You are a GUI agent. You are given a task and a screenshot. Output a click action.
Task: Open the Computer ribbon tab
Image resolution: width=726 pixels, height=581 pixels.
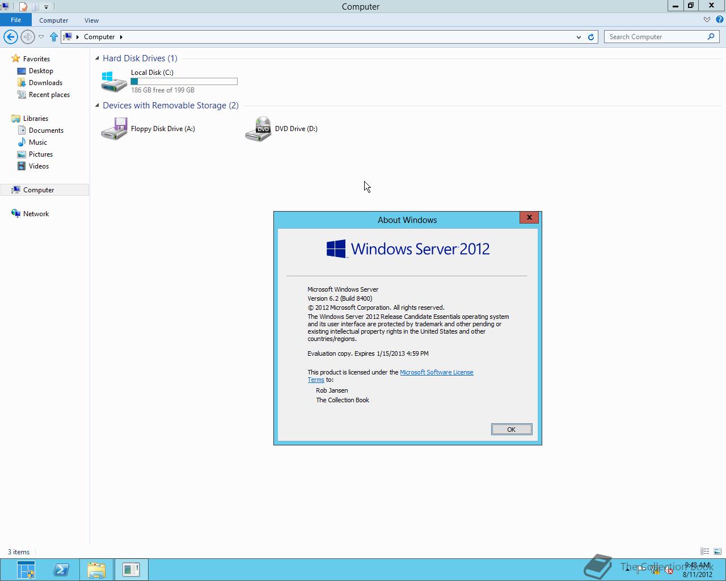(54, 20)
